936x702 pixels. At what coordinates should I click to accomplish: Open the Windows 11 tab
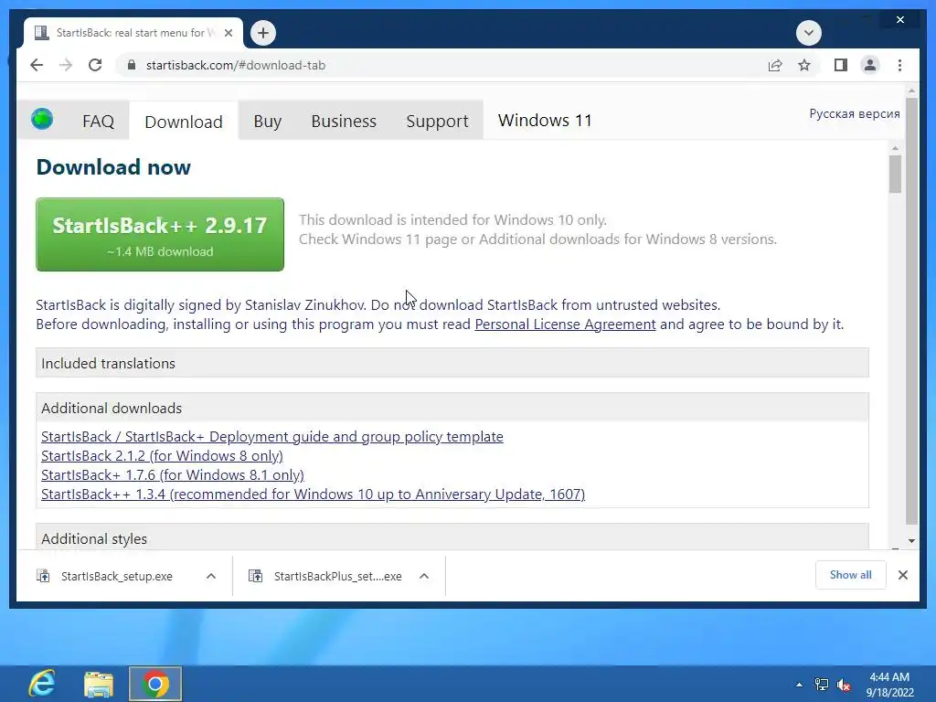click(x=545, y=121)
